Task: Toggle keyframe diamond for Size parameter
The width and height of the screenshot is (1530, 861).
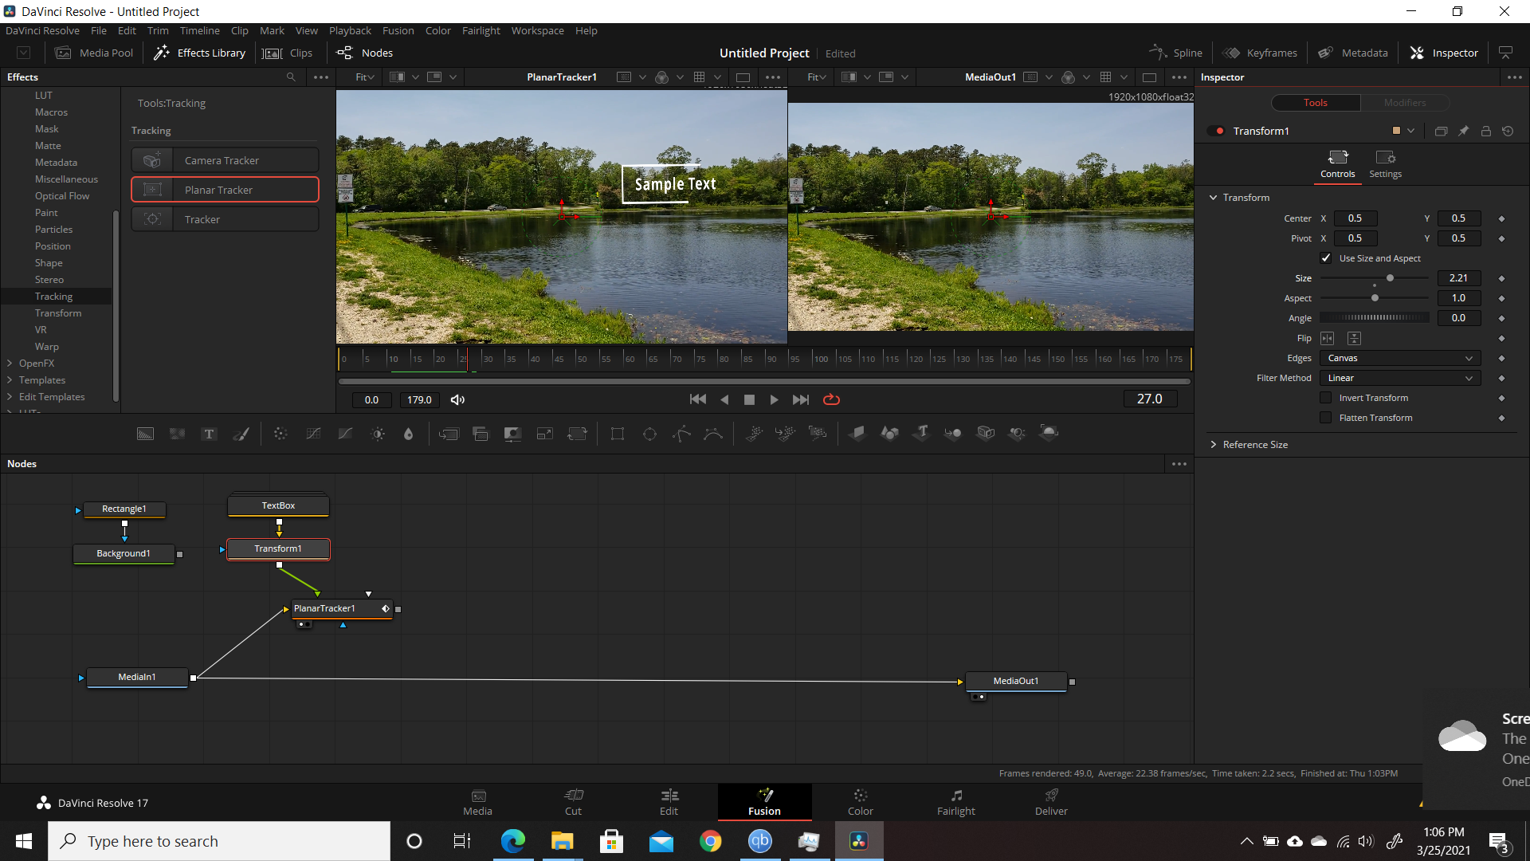Action: 1501,278
